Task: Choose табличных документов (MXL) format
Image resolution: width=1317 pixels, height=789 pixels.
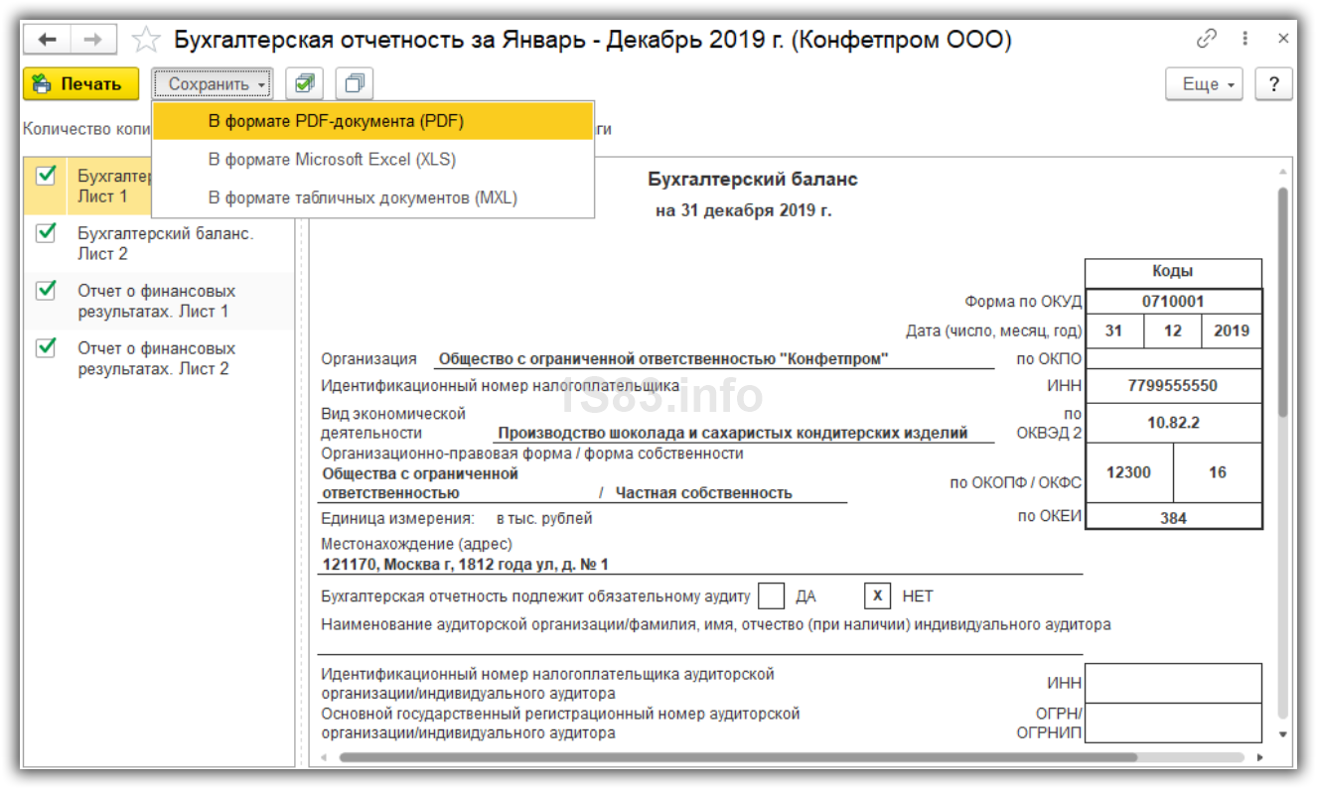Action: click(373, 197)
